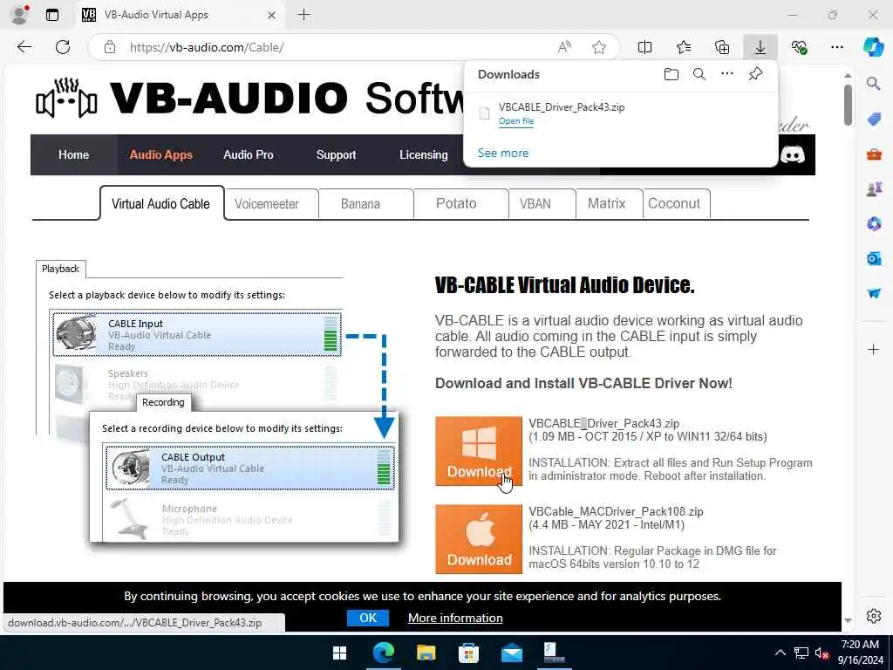Add a sidebar app with the plus icon
This screenshot has width=893, height=670.
pos(874,349)
